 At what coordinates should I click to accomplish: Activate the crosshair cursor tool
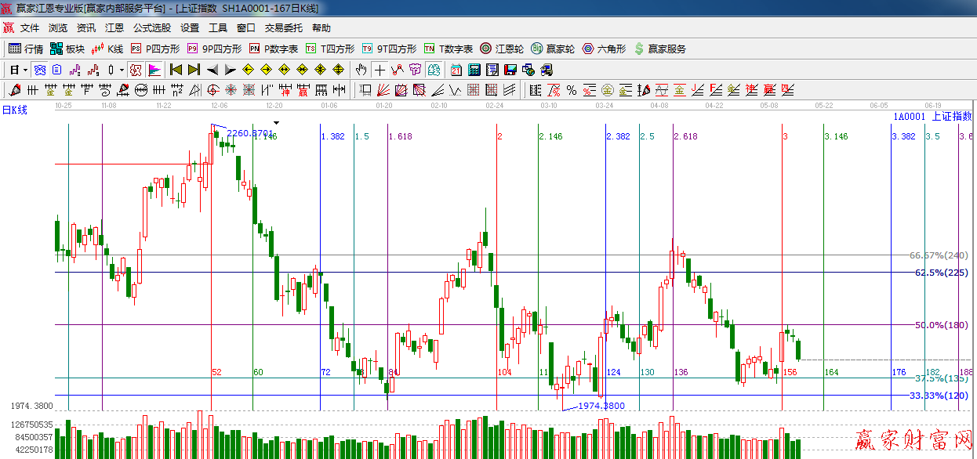tap(380, 70)
